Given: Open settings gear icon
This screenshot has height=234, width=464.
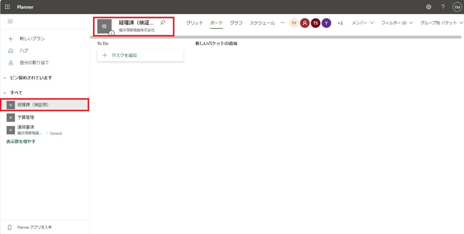Looking at the screenshot, I should coord(428,7).
